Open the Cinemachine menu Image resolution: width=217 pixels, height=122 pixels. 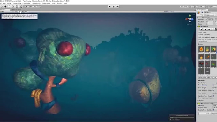point(36,4)
